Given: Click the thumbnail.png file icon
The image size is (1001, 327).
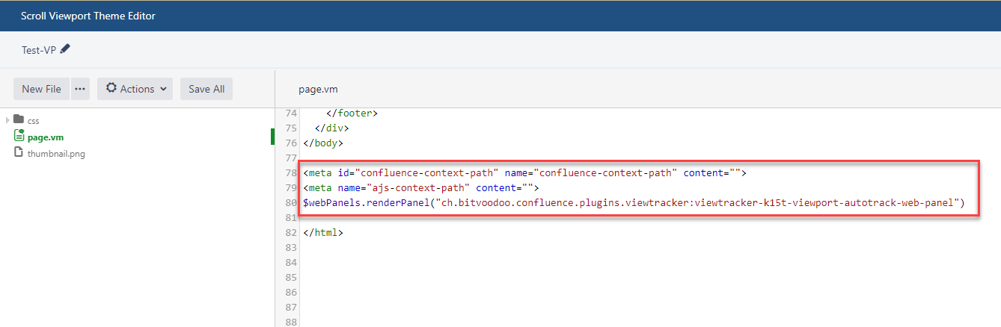Looking at the screenshot, I should click(19, 152).
